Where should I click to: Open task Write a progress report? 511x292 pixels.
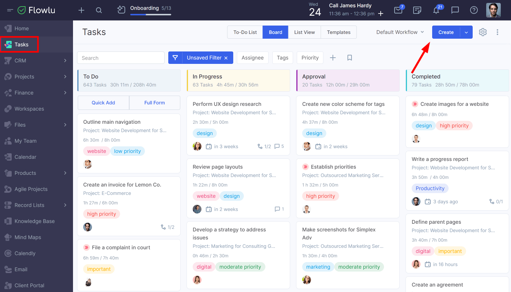point(440,159)
